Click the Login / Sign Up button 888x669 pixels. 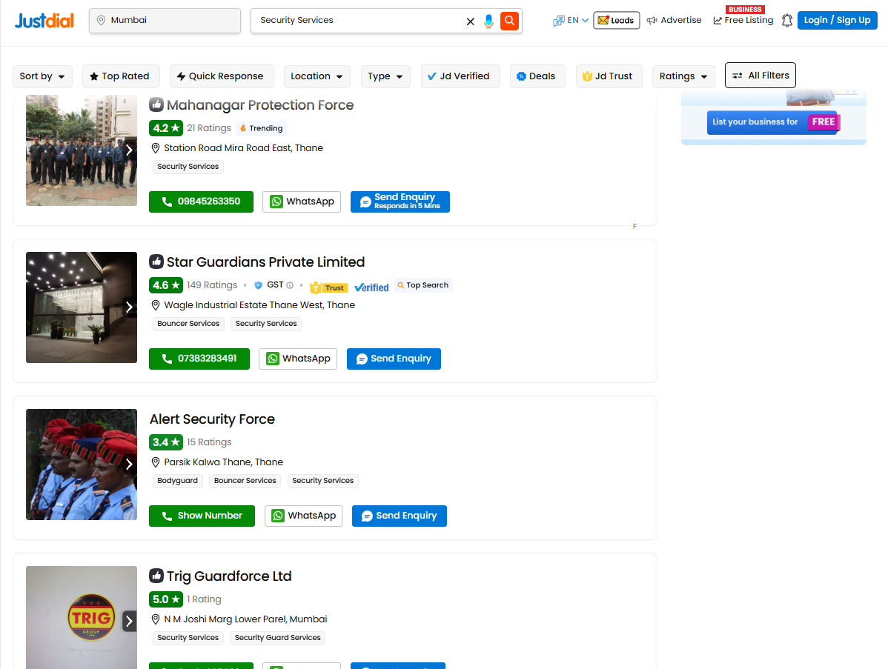837,21
